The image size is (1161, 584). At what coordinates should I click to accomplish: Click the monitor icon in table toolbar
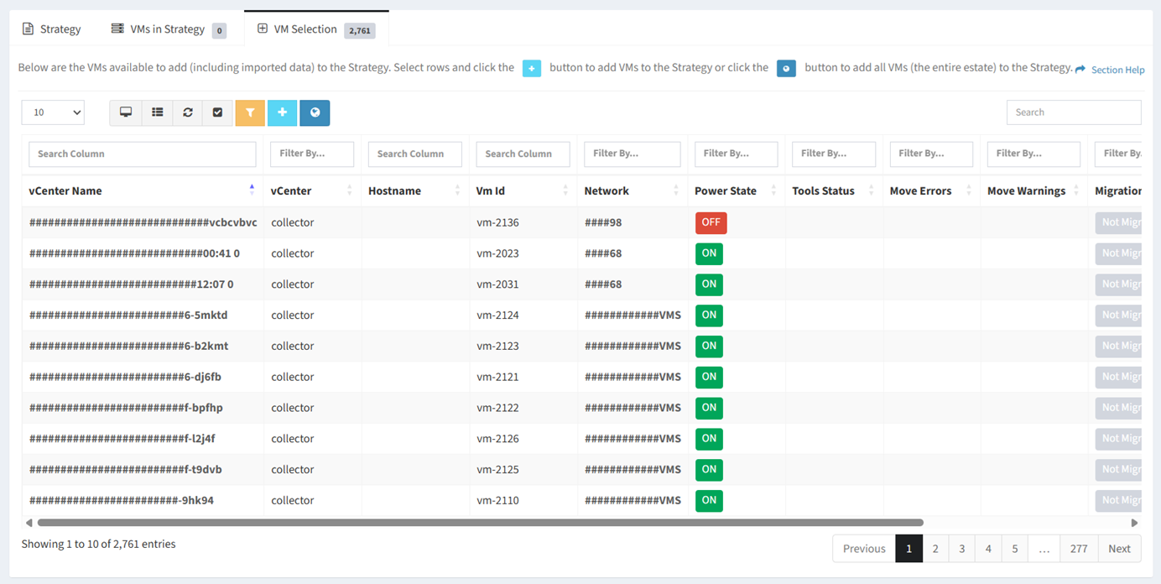click(126, 112)
